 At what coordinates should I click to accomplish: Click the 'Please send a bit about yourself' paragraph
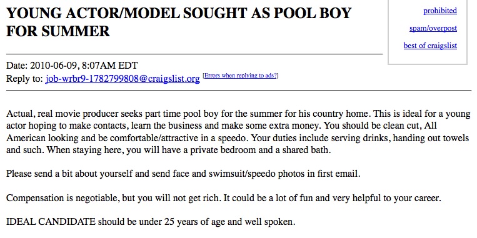point(183,174)
